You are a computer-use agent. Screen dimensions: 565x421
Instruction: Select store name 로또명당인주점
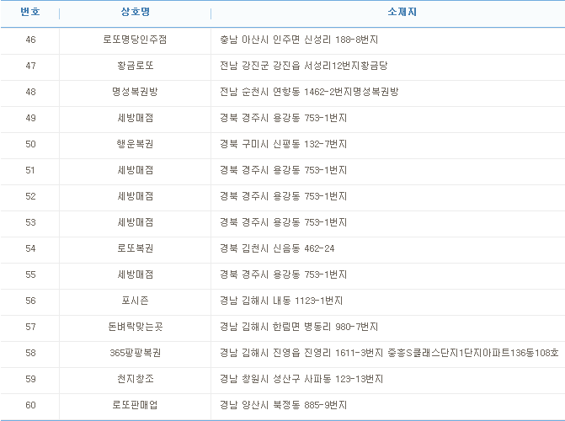pos(135,40)
